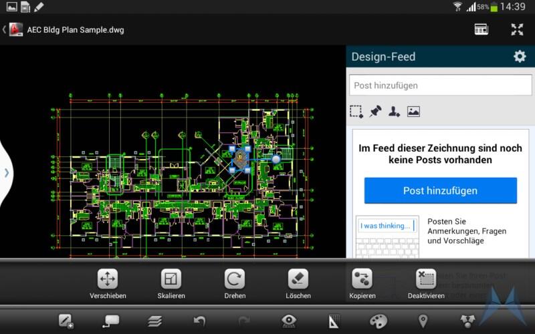Click the undo arrow in bottom bar
This screenshot has width=535, height=334.
[x=199, y=321]
